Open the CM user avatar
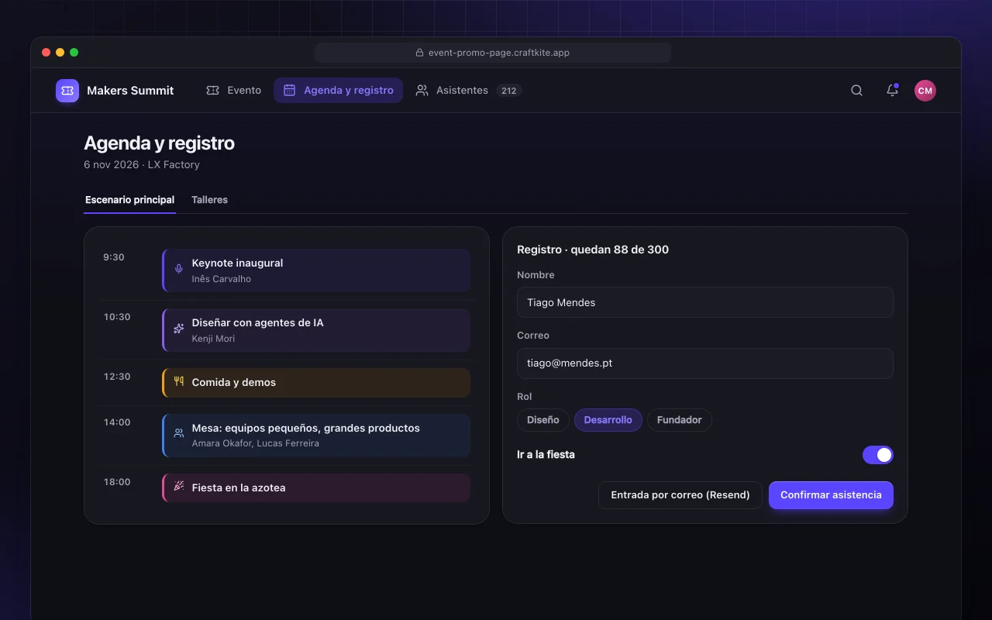The image size is (992, 620). click(925, 91)
